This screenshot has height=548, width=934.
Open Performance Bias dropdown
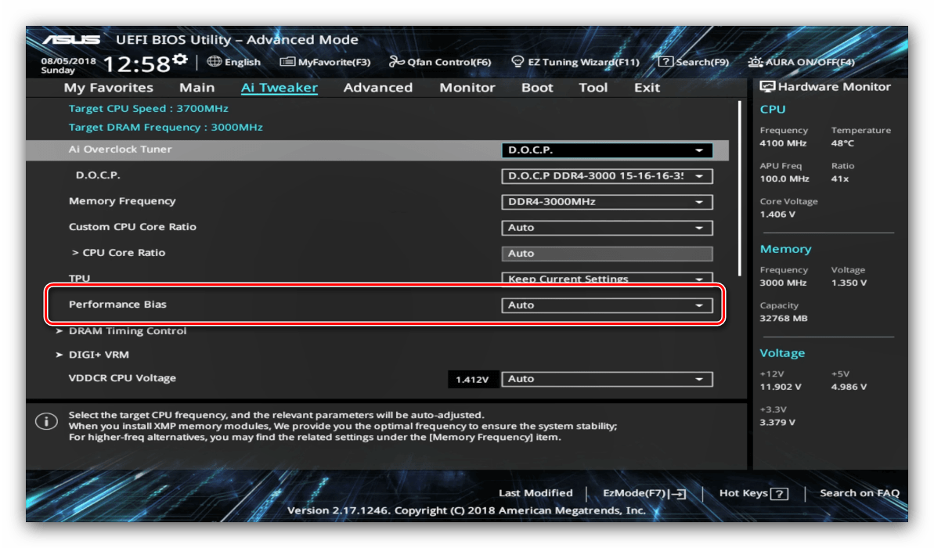coord(607,305)
